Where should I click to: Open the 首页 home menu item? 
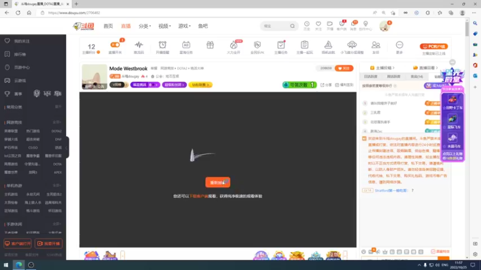(108, 26)
